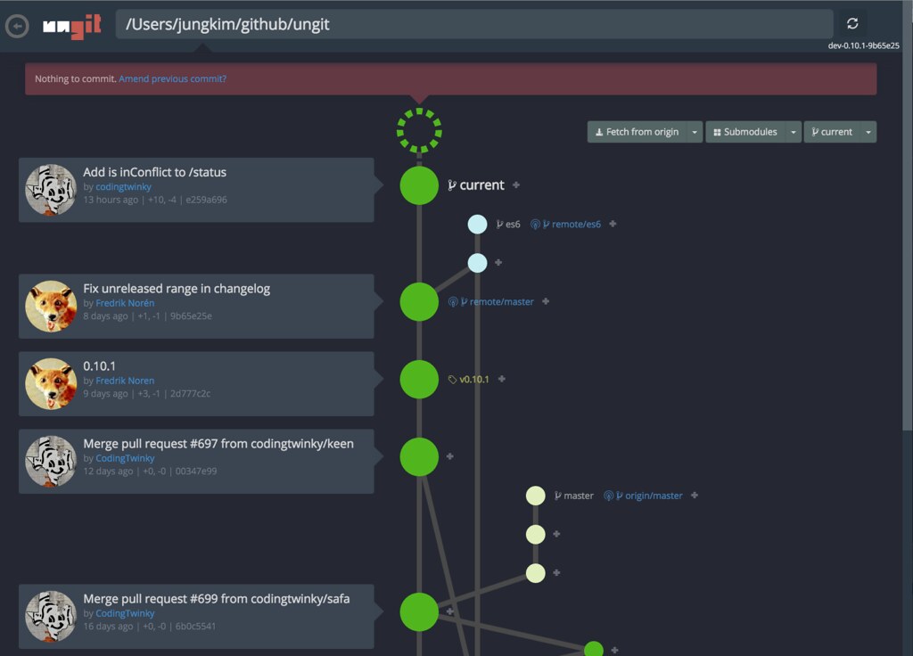The height and width of the screenshot is (656, 913).
Task: Open Fredrik Norén link on changelog commit
Action: tap(125, 303)
